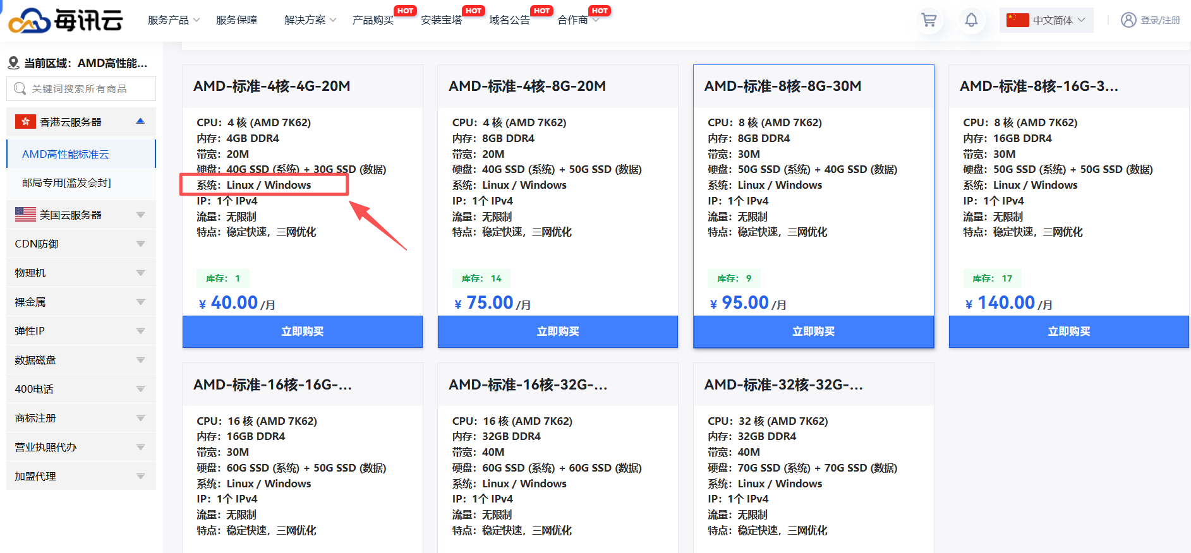
Task: Click the 库存: 1 stock badge
Action: [x=223, y=278]
